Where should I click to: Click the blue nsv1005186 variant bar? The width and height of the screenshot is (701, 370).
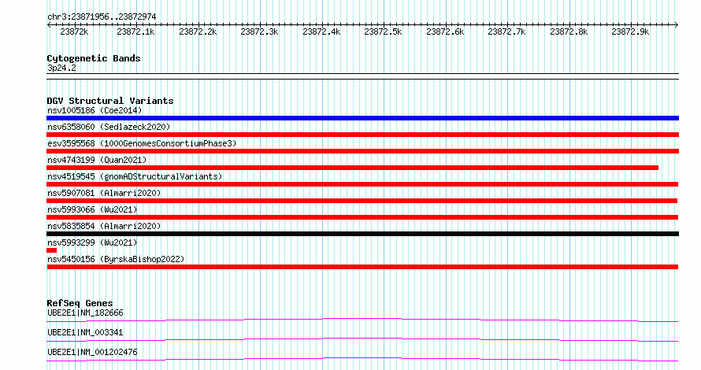point(362,118)
